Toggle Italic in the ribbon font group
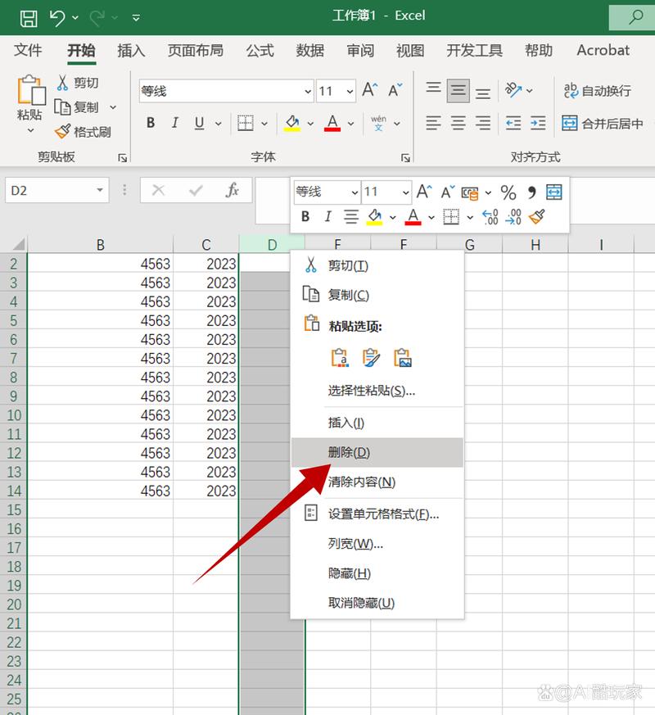The width and height of the screenshot is (655, 715). click(x=174, y=124)
